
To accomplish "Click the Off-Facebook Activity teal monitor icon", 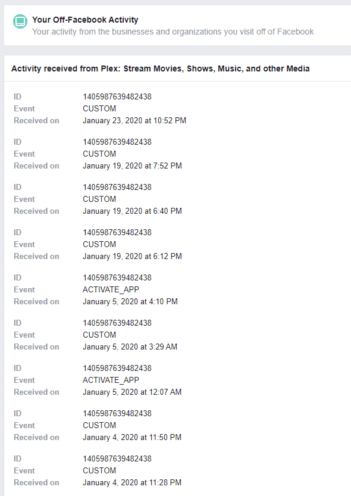I will click(x=20, y=21).
